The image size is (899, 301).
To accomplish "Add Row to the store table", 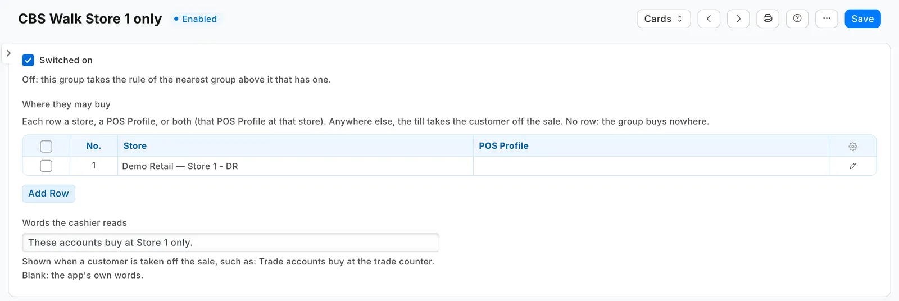I will click(x=48, y=193).
